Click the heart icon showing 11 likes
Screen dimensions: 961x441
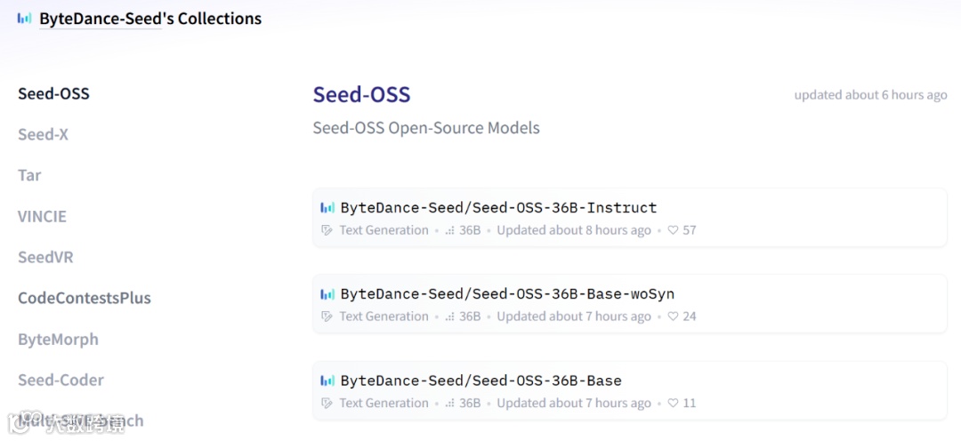tap(673, 403)
